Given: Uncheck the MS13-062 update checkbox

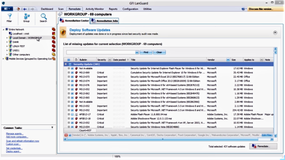Looking at the screenshot, I should [72, 93].
